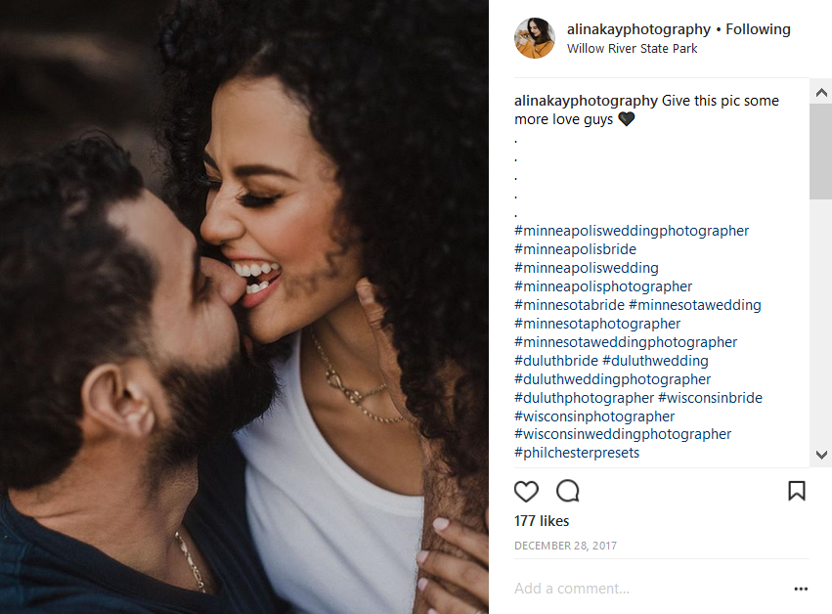This screenshot has height=614, width=832.
Task: Open the #duluthwedding hashtag
Action: 655,361
